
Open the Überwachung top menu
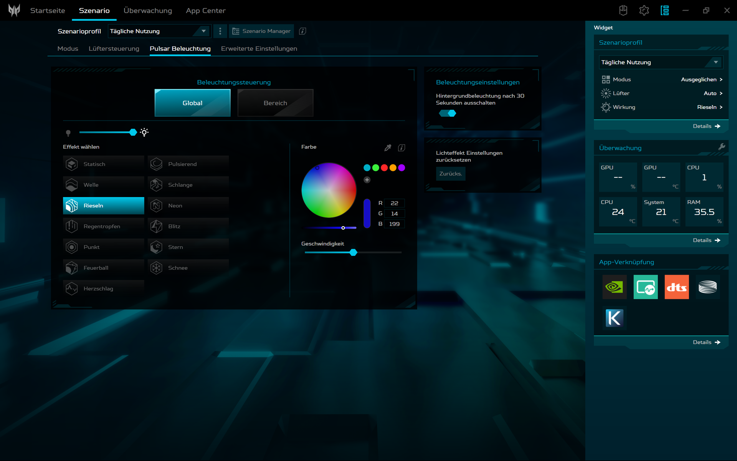(x=147, y=11)
